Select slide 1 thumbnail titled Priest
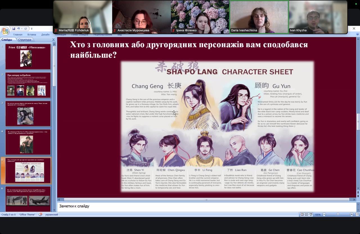This screenshot has height=234, width=360. [28, 57]
